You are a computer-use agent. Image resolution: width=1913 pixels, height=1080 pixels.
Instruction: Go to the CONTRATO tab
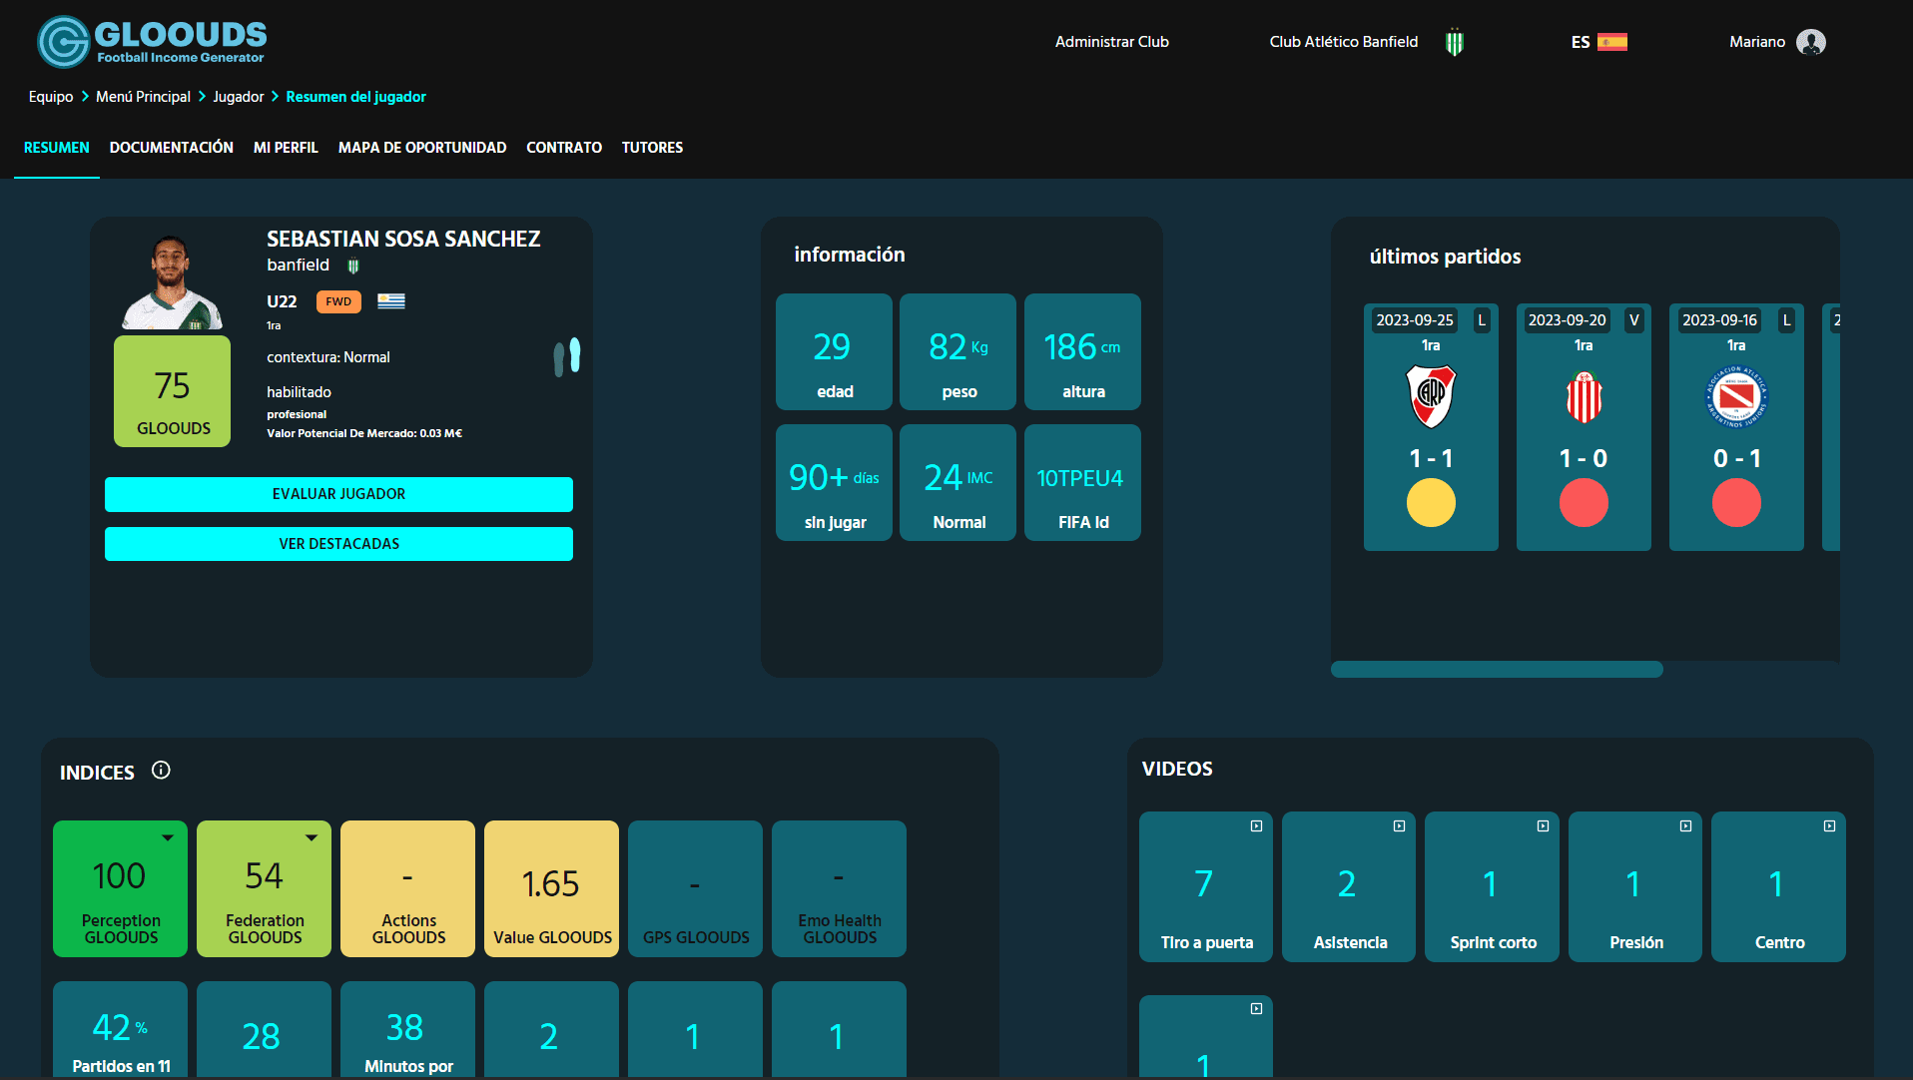(564, 148)
